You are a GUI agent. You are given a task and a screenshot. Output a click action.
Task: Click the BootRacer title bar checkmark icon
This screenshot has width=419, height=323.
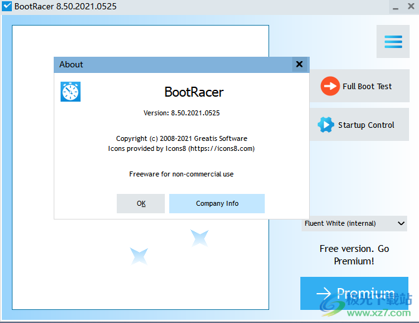click(x=7, y=6)
